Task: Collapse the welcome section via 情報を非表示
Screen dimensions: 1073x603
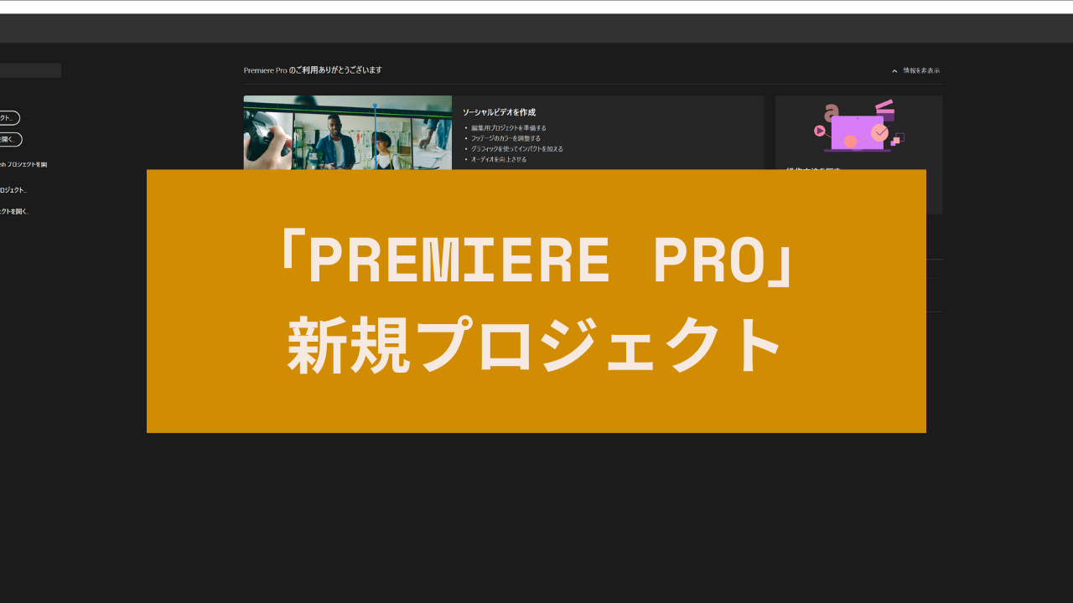Action: [x=916, y=71]
